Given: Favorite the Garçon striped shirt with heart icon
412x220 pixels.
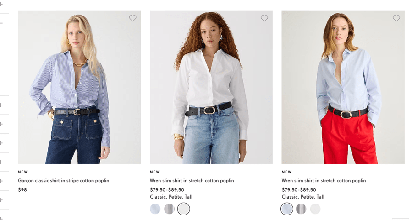Looking at the screenshot, I should pyautogui.click(x=132, y=19).
